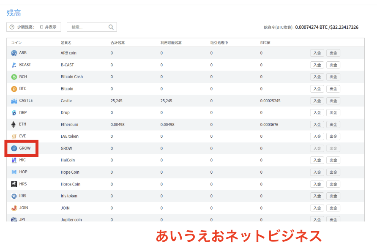Click the magnifier search icon
The height and width of the screenshot is (246, 377).
tap(111, 27)
